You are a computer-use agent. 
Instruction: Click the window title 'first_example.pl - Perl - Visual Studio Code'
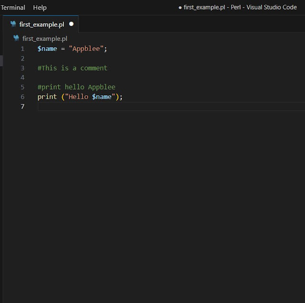pyautogui.click(x=240, y=8)
